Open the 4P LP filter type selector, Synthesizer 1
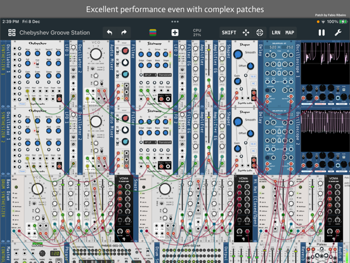Viewport: 350px width, 263px height. (150, 75)
